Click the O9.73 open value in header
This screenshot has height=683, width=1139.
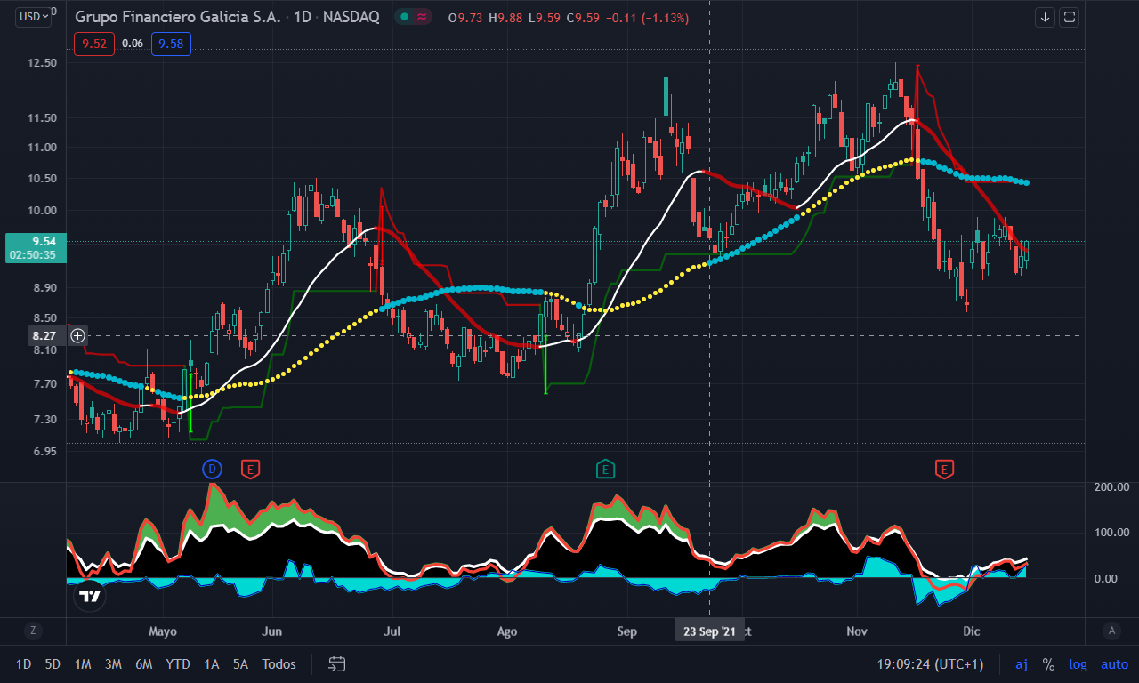[466, 18]
